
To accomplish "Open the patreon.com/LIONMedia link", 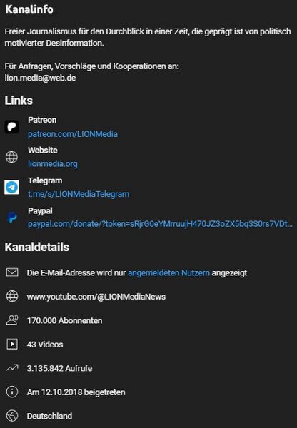I will [x=73, y=134].
